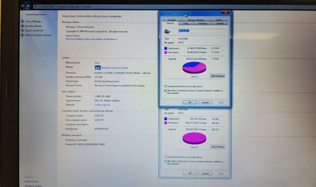
Task: Click the shield icon beside Device Manager
Action: click(x=22, y=21)
